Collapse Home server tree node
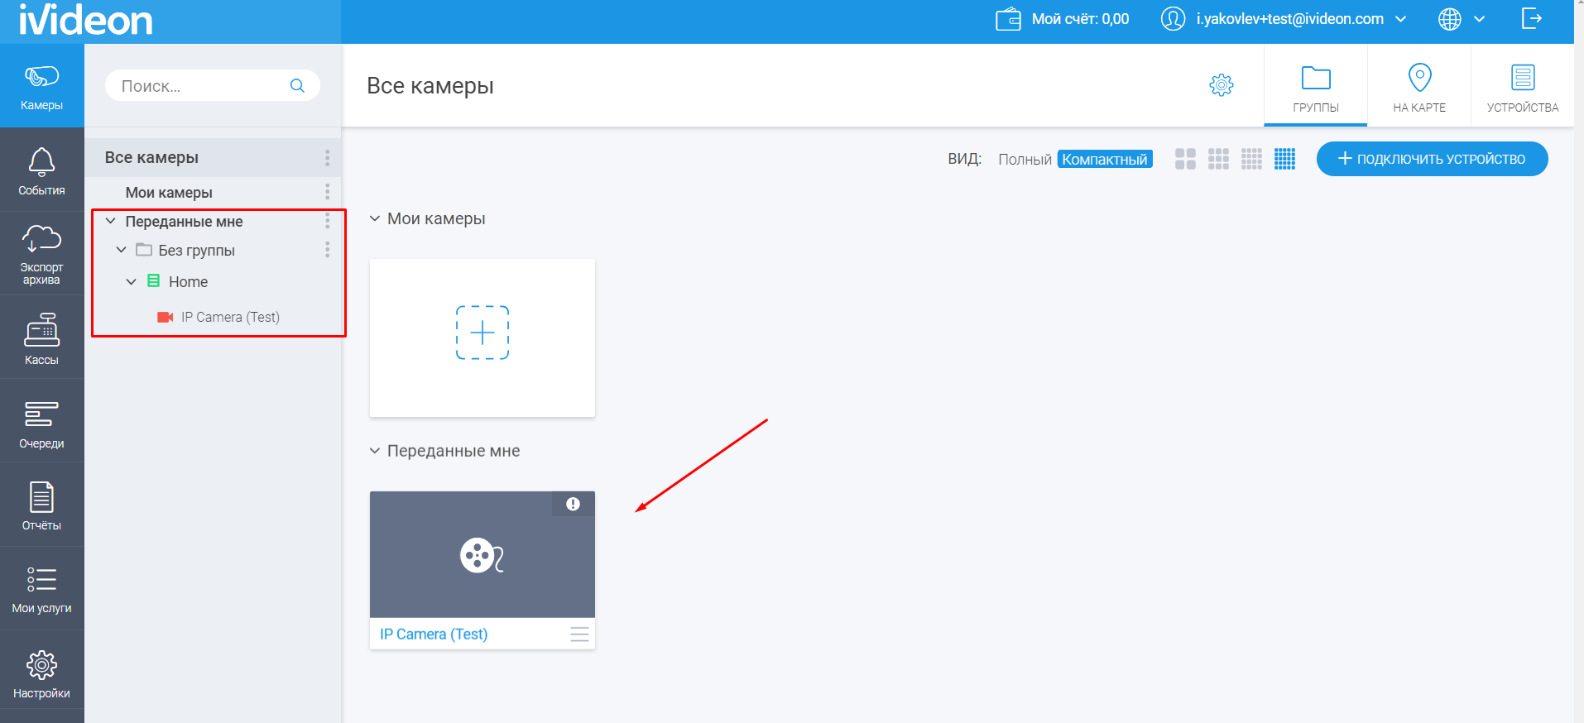Image resolution: width=1584 pixels, height=723 pixels. point(132,282)
